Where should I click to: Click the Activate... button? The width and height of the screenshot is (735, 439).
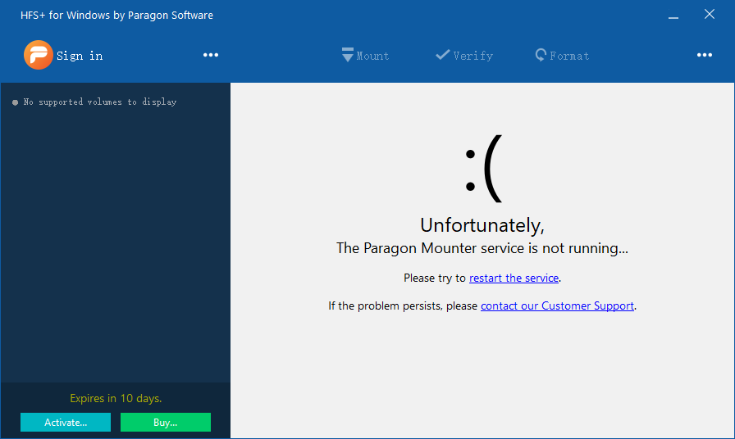point(66,422)
